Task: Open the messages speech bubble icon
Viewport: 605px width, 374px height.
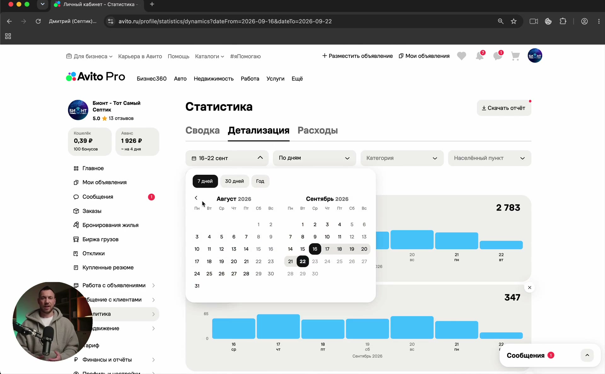Action: [498, 56]
